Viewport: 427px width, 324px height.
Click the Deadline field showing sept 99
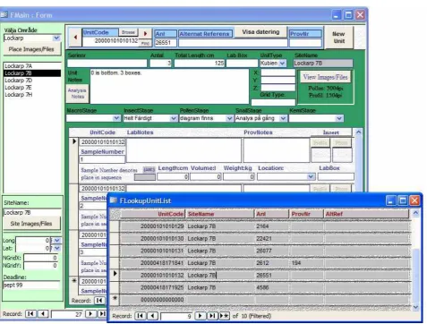[31, 286]
